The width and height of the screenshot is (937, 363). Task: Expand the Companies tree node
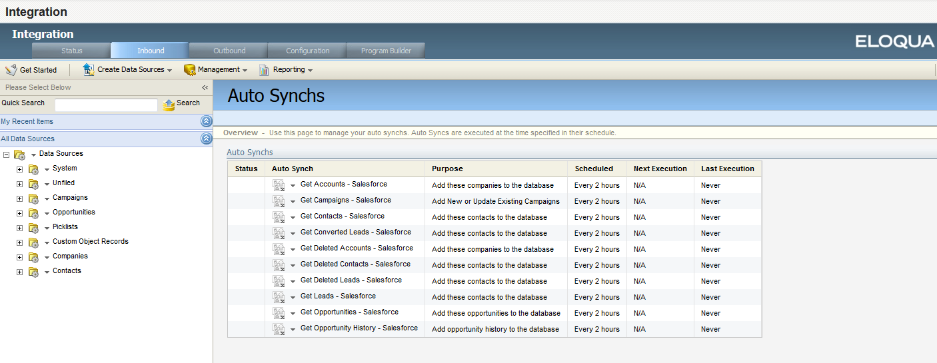(x=19, y=257)
